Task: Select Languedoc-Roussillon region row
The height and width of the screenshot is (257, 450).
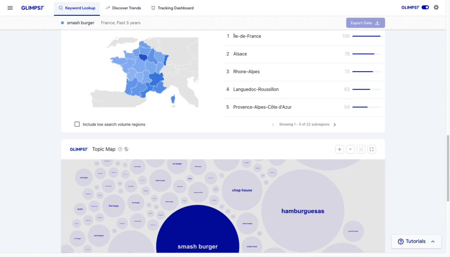Action: point(304,89)
